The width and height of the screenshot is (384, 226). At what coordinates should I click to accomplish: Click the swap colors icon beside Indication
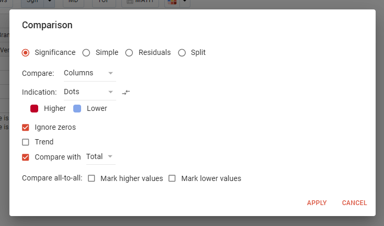126,92
